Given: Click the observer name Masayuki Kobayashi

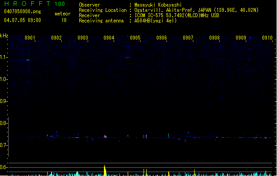Looking at the screenshot, I should 158,5.
